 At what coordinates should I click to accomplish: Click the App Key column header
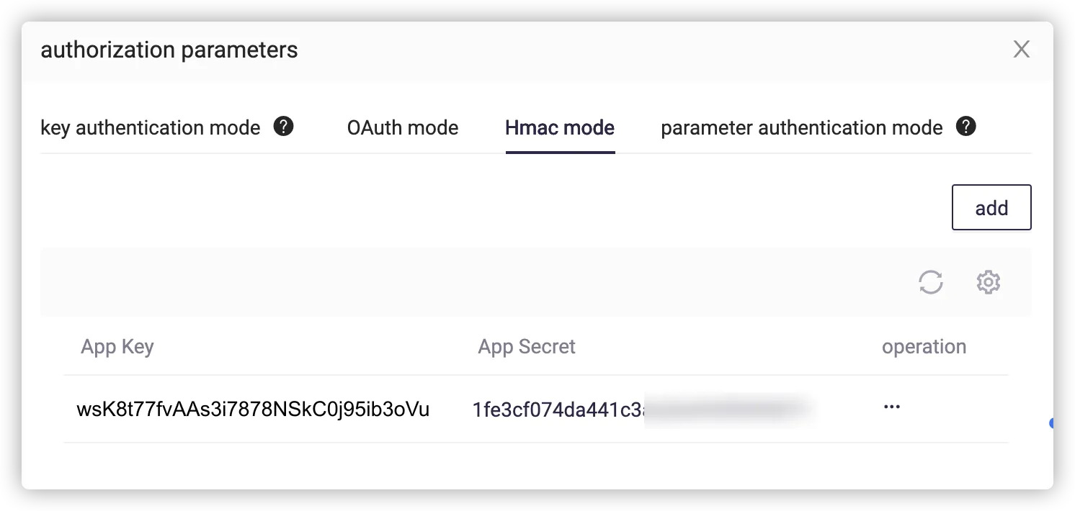pyautogui.click(x=117, y=347)
